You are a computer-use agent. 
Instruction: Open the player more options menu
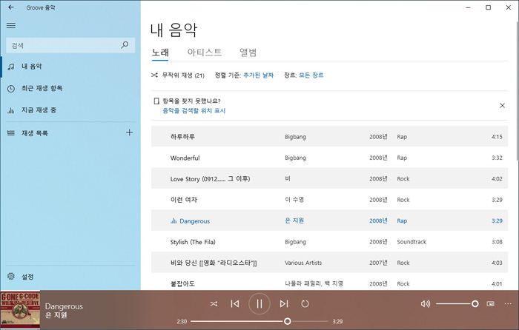coord(508,303)
